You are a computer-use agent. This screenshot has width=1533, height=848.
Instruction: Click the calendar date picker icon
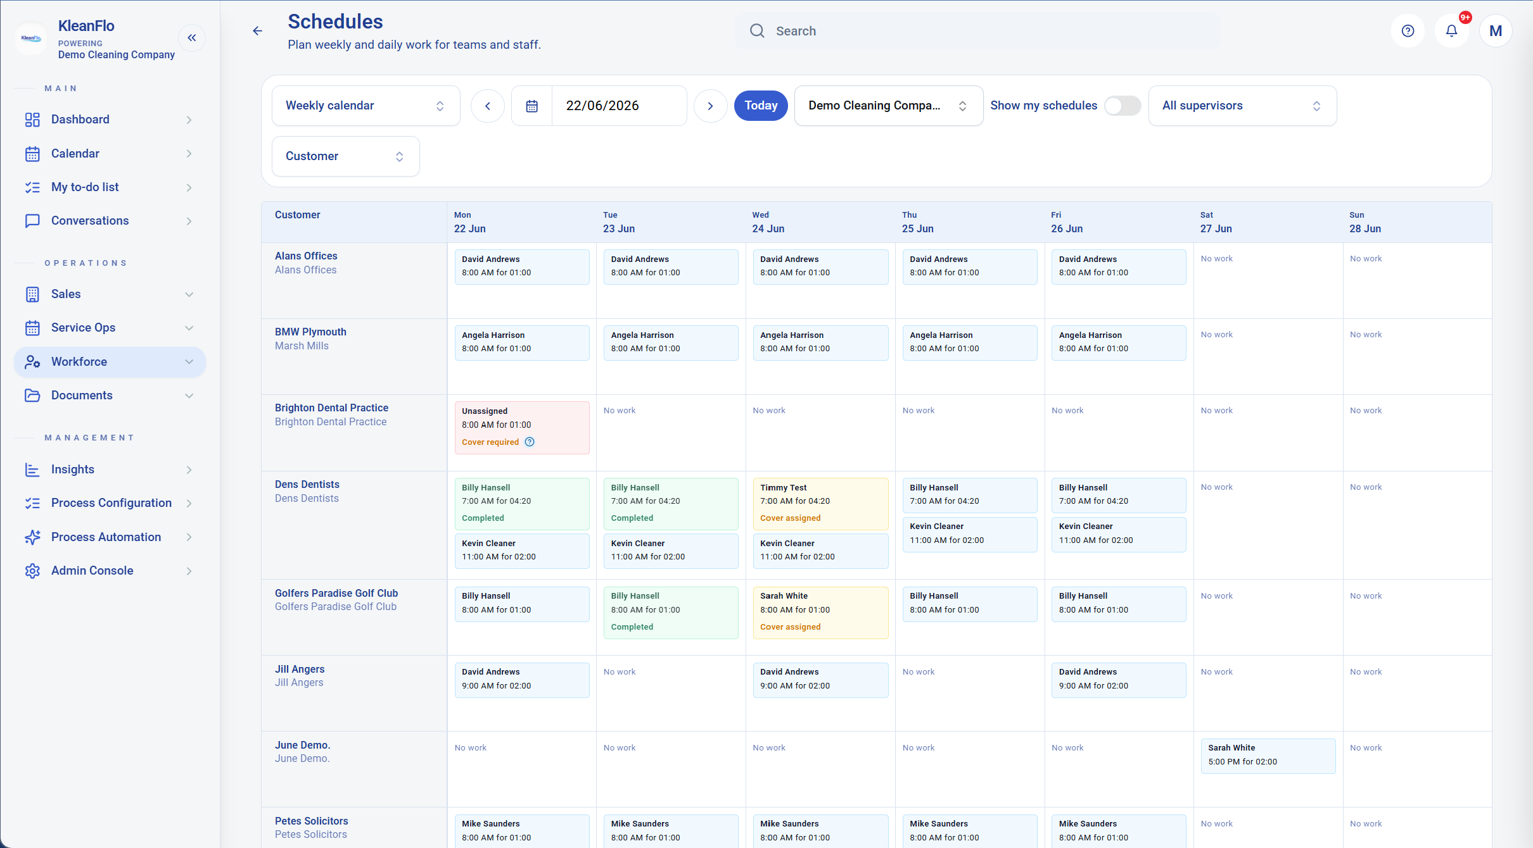(x=532, y=106)
